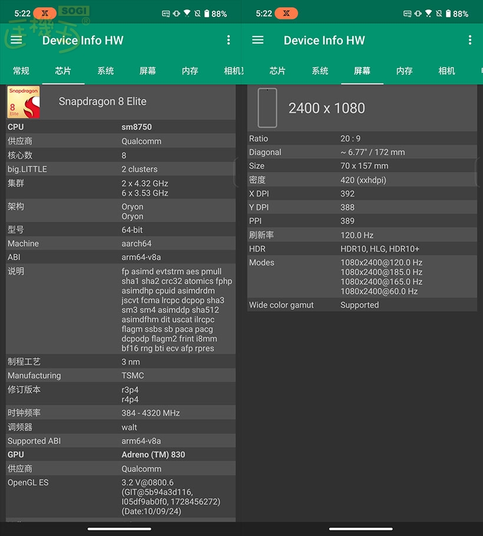Tap the X DPI value 392

348,194
